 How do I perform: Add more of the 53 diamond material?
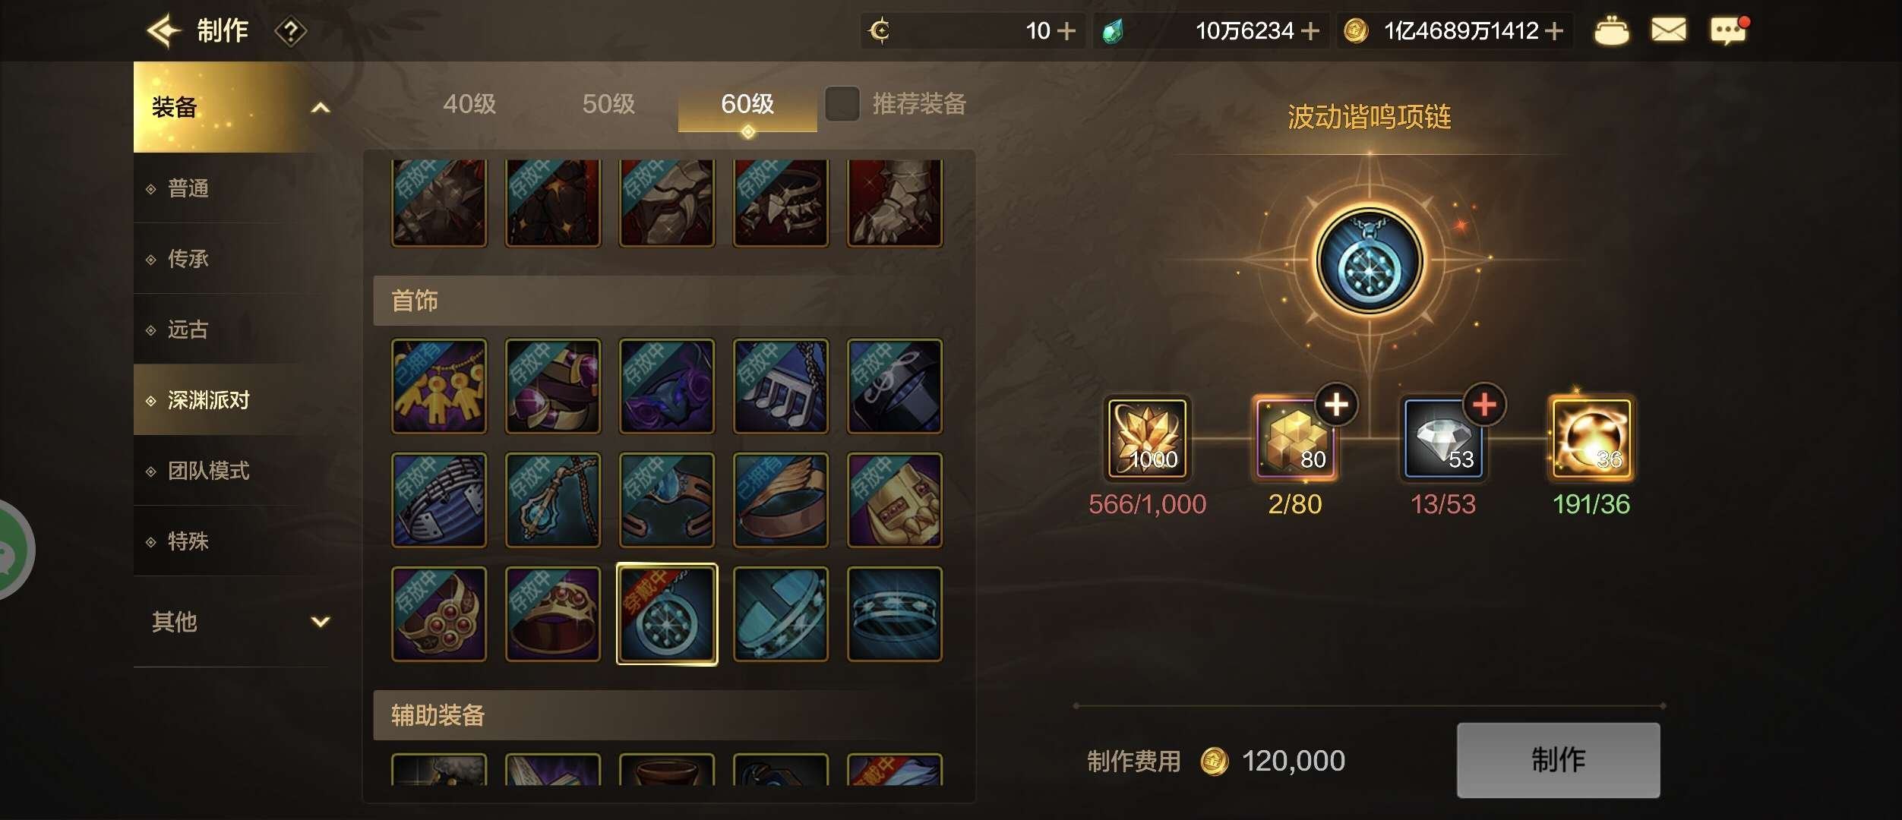pos(1484,405)
